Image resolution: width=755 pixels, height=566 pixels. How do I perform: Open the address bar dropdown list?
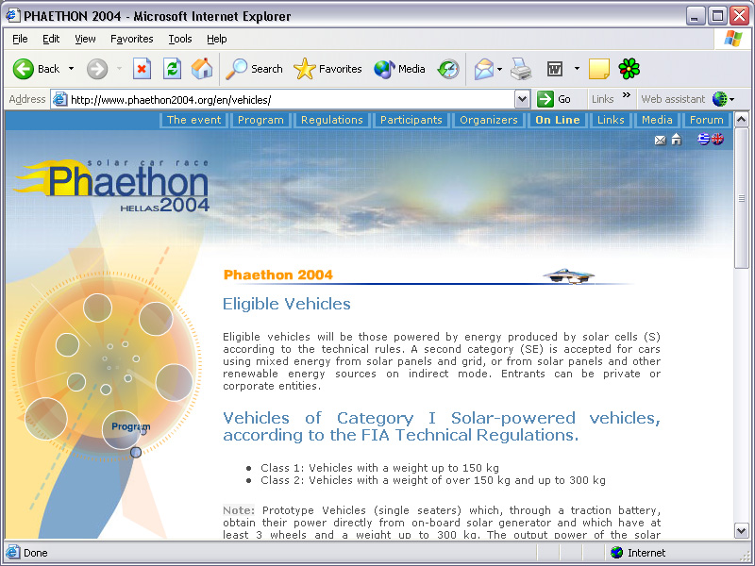[522, 100]
